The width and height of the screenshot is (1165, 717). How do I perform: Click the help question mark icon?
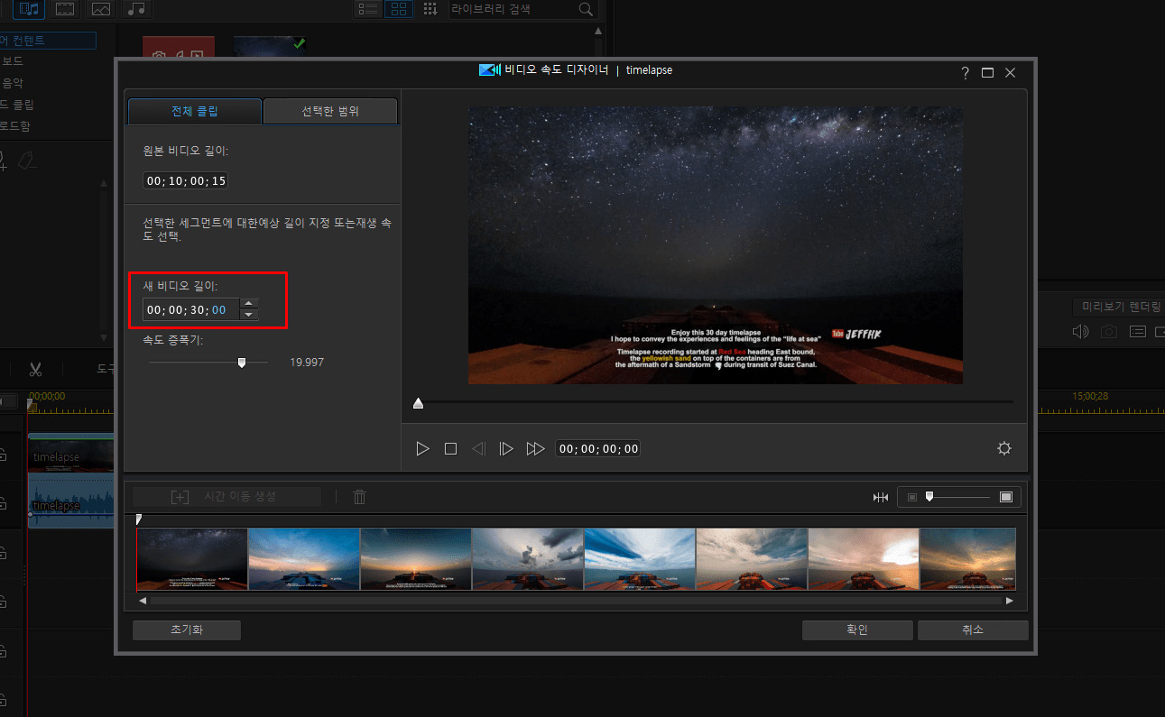(x=965, y=73)
